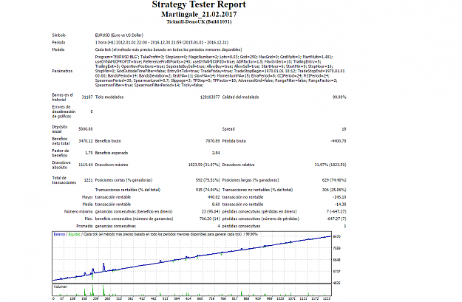The height and width of the screenshot is (302, 462).
Task: Click the 1119.44 absolute drawdown value
Action: [86, 165]
